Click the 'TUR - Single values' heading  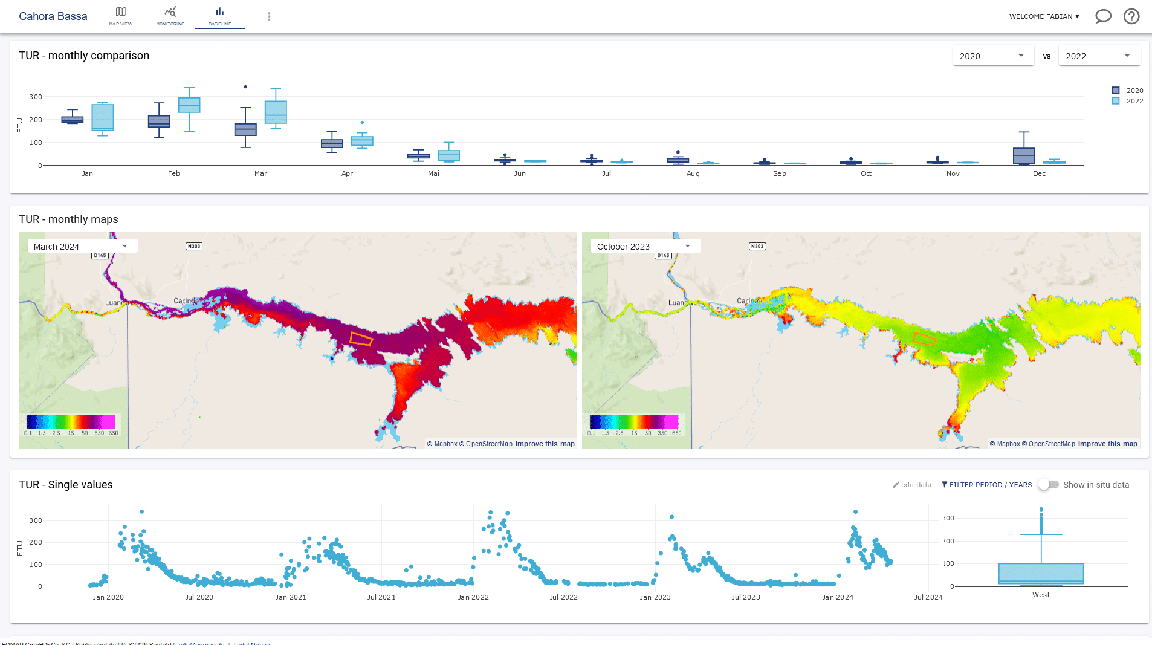coord(66,485)
